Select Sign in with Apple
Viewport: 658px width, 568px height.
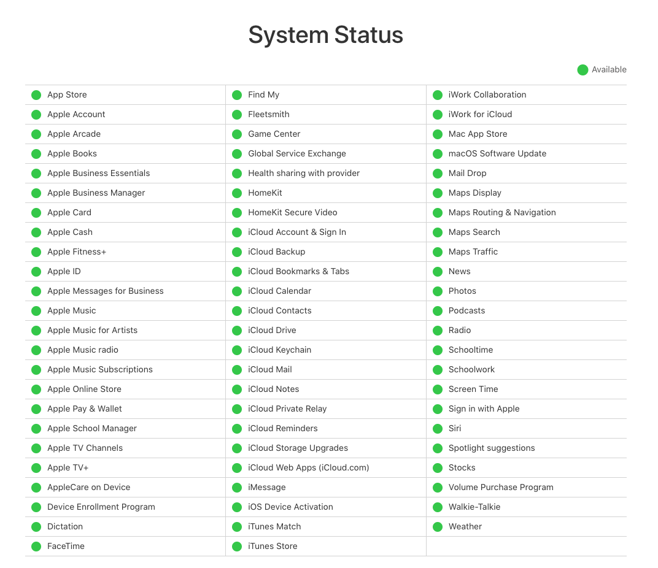tap(484, 409)
